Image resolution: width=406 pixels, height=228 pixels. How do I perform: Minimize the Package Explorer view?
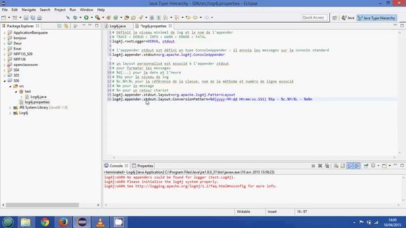(90, 25)
